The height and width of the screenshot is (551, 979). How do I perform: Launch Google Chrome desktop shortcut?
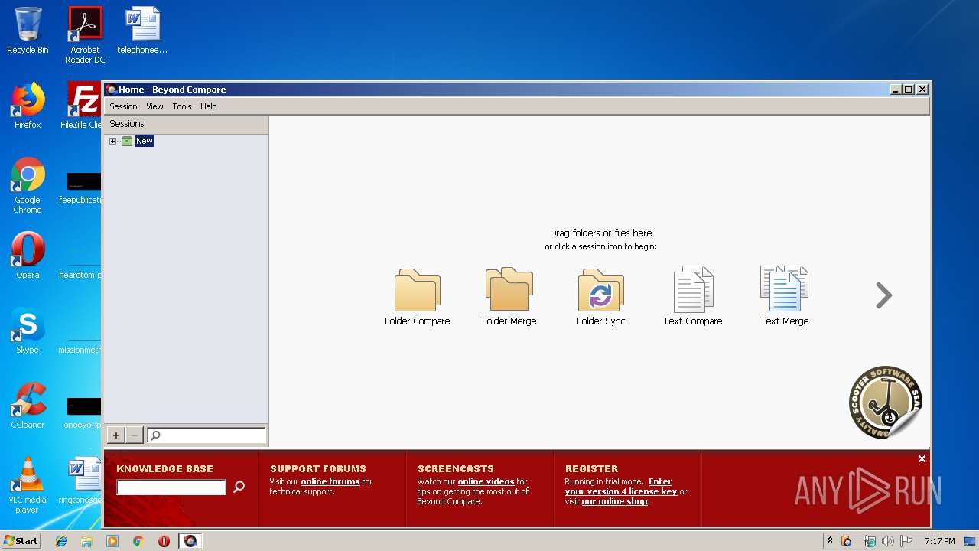point(28,185)
